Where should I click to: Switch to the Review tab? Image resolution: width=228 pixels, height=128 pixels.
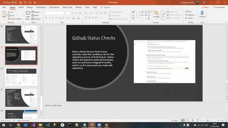[x=79, y=7]
